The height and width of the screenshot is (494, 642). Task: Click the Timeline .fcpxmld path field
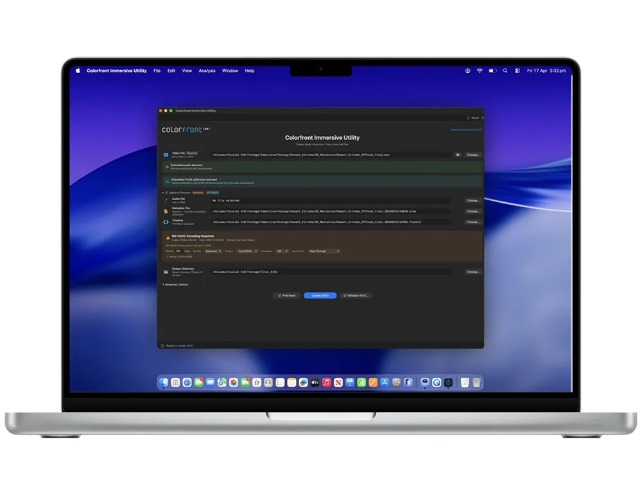click(x=331, y=222)
